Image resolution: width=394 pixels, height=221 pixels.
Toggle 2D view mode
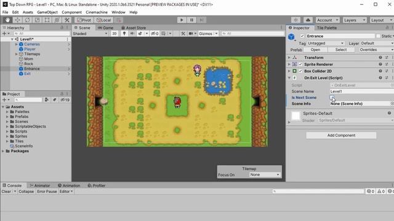(x=115, y=34)
